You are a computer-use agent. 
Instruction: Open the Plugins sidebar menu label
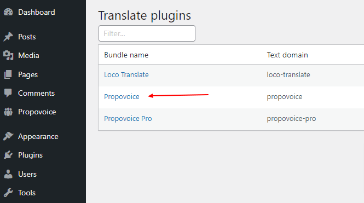pos(31,155)
